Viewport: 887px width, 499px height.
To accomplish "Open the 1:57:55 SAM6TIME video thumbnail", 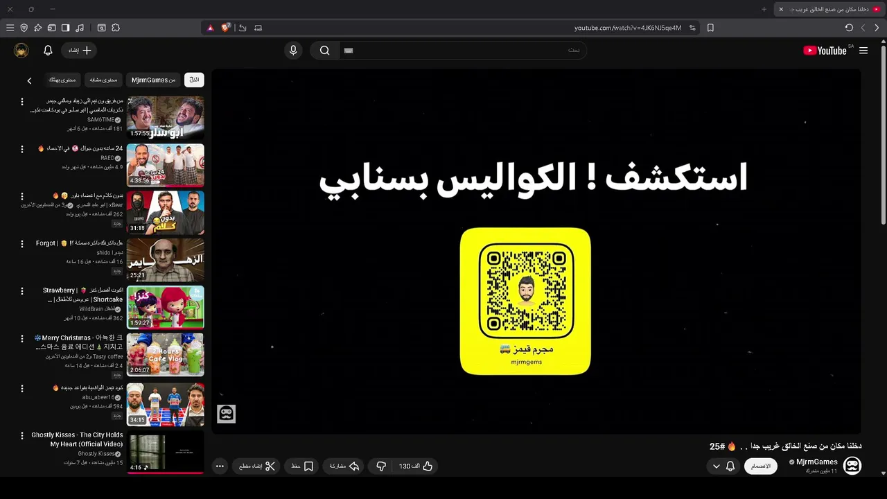I will [x=166, y=118].
